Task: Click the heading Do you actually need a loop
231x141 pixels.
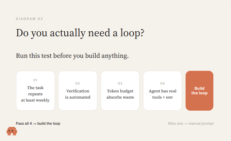Action: click(x=80, y=33)
